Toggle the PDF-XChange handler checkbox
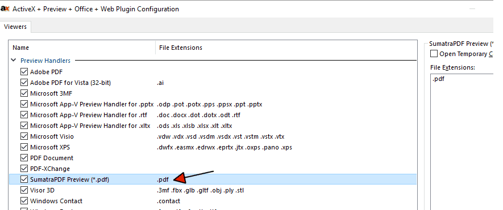Viewport: 503px width, 210px height. pos(24,169)
